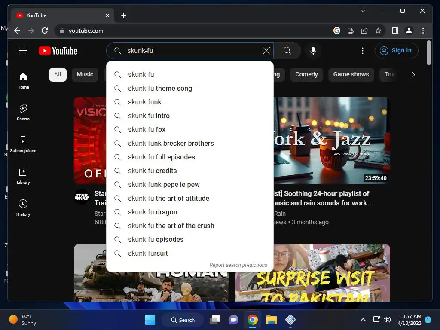Go back with the browser back arrow
The image size is (440, 330).
[x=17, y=31]
